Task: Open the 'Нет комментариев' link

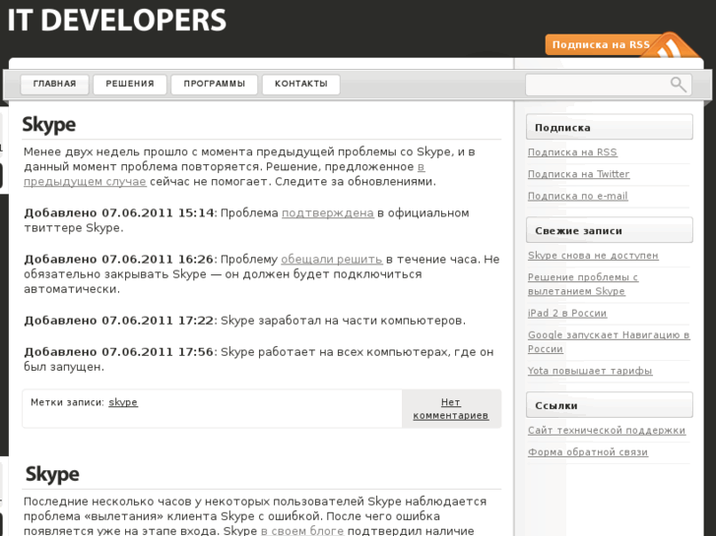Action: click(451, 409)
